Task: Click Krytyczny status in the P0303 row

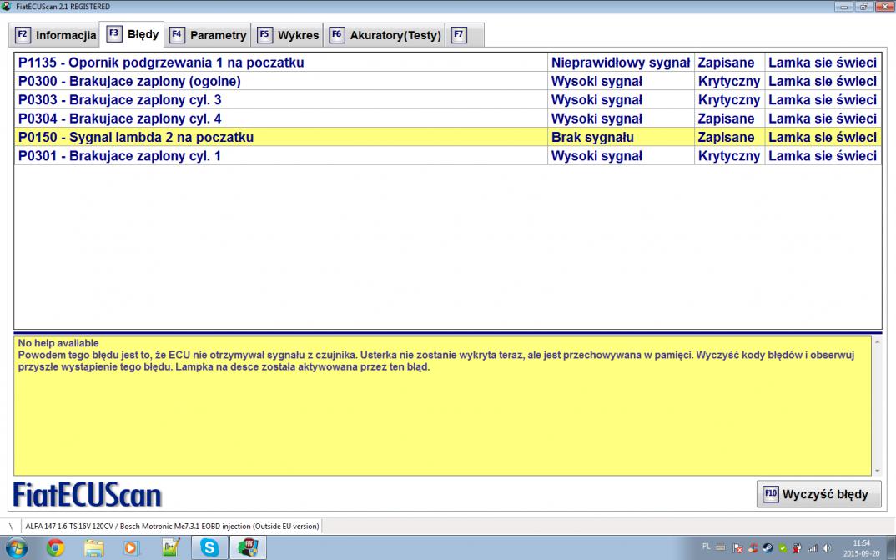Action: tap(729, 100)
